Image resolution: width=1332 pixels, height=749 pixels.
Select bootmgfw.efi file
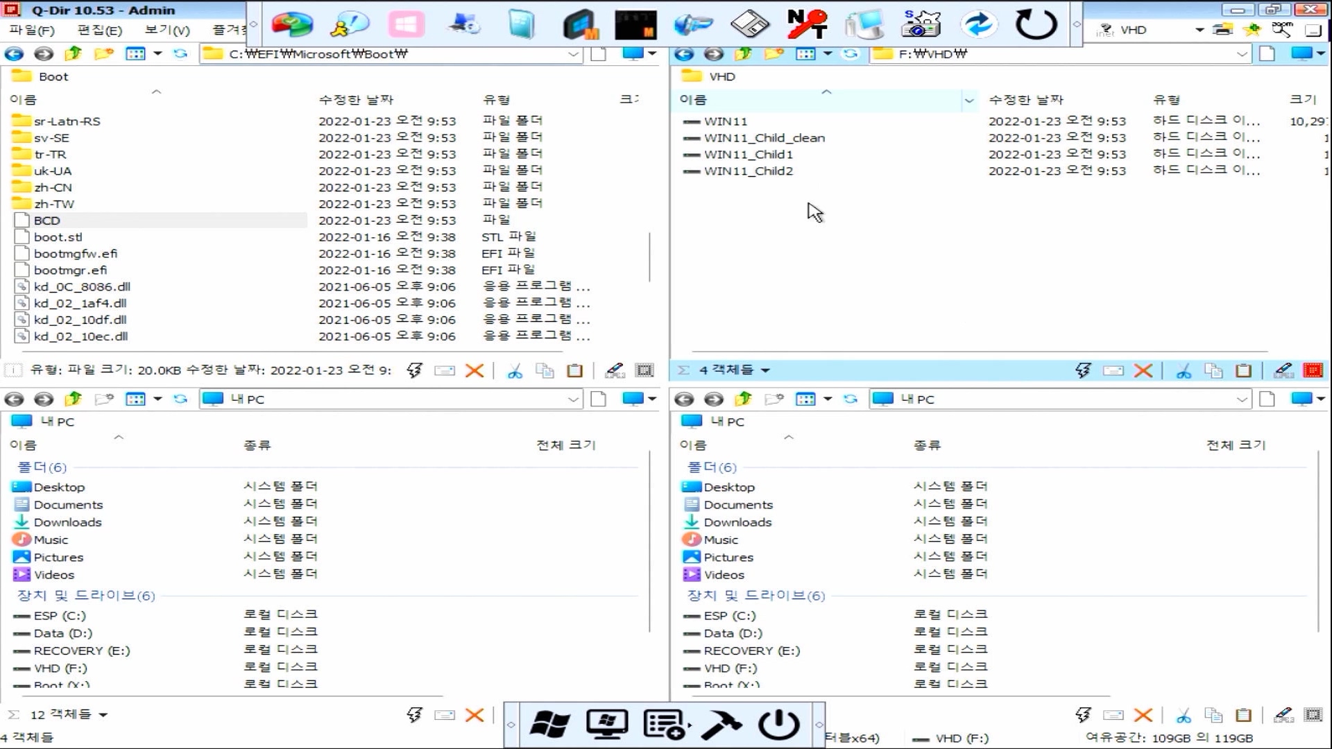coord(75,254)
